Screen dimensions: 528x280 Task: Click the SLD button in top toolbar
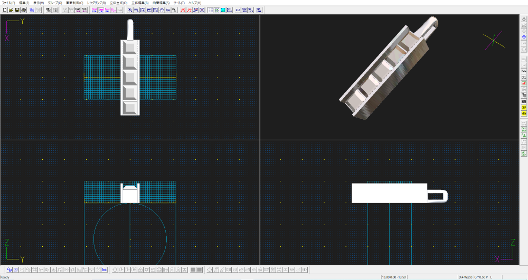point(238,10)
